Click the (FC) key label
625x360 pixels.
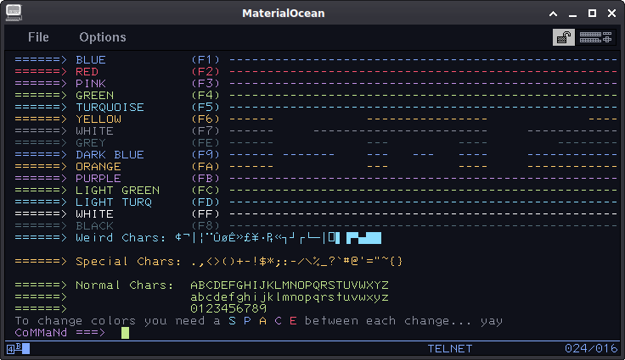click(206, 190)
